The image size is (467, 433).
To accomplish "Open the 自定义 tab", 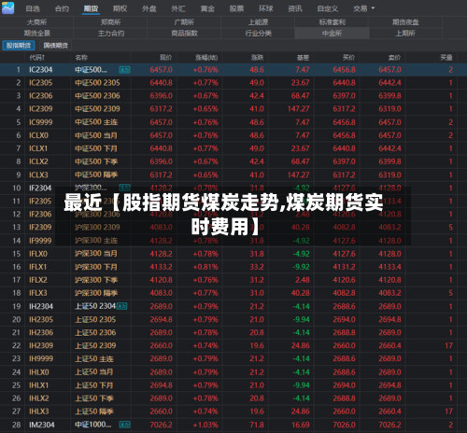I will (328, 8).
